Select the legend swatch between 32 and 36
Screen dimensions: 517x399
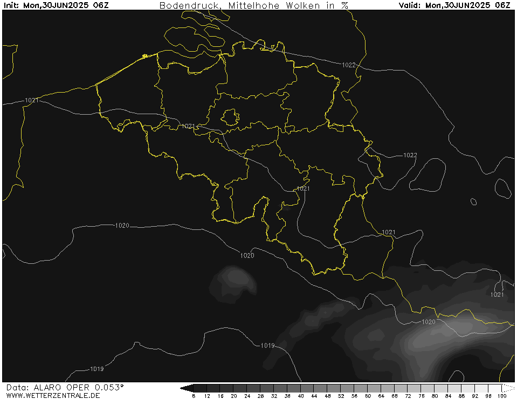[280, 388]
